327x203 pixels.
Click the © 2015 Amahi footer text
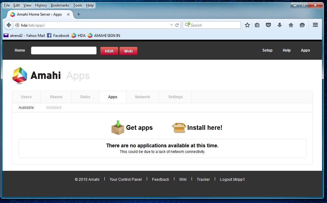click(x=87, y=180)
